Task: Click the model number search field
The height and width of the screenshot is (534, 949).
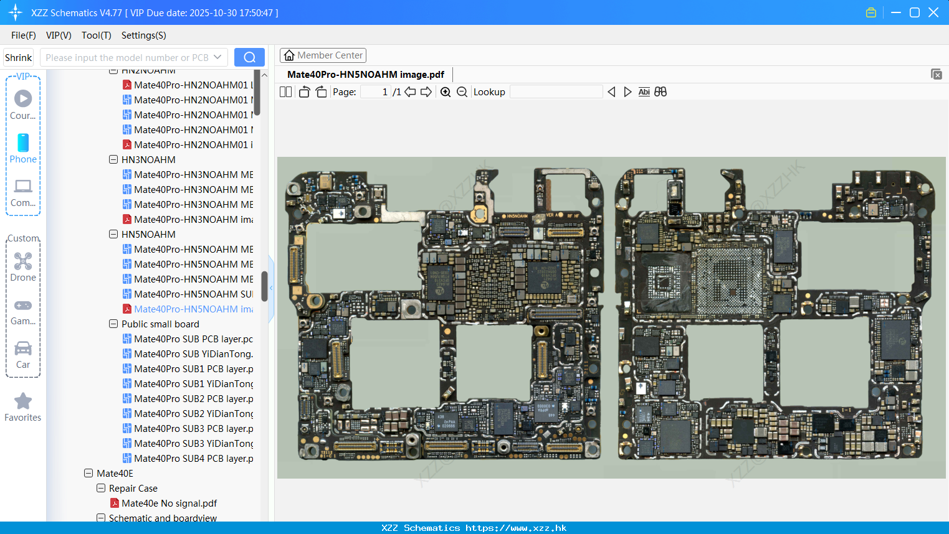Action: pyautogui.click(x=127, y=57)
